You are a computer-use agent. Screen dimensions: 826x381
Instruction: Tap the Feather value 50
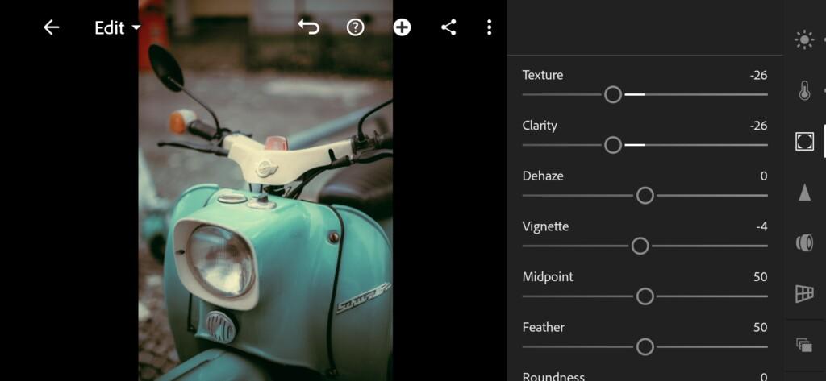(x=760, y=328)
